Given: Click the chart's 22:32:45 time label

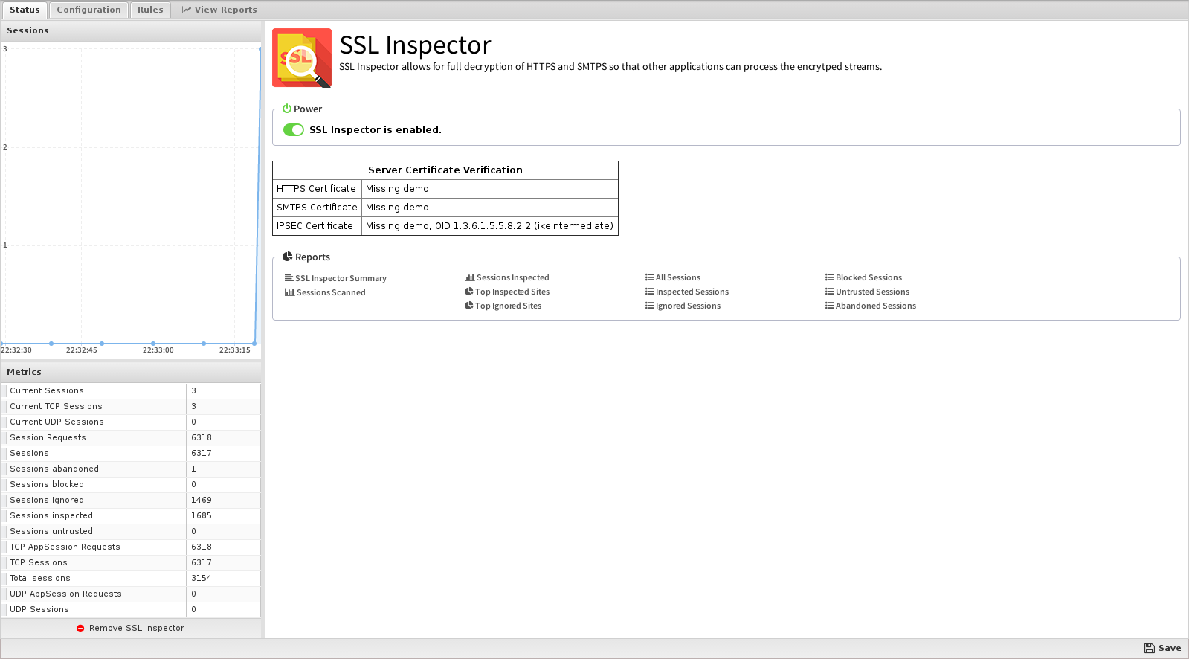Looking at the screenshot, I should [x=82, y=350].
